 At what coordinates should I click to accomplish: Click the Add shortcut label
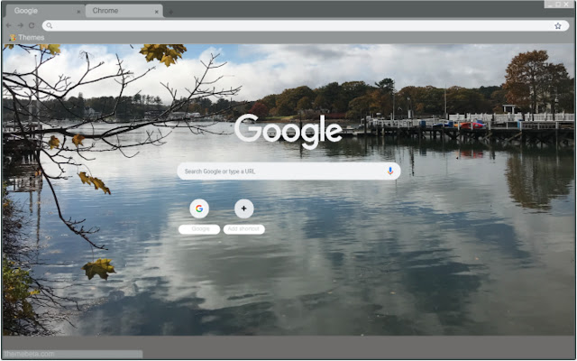tap(244, 229)
